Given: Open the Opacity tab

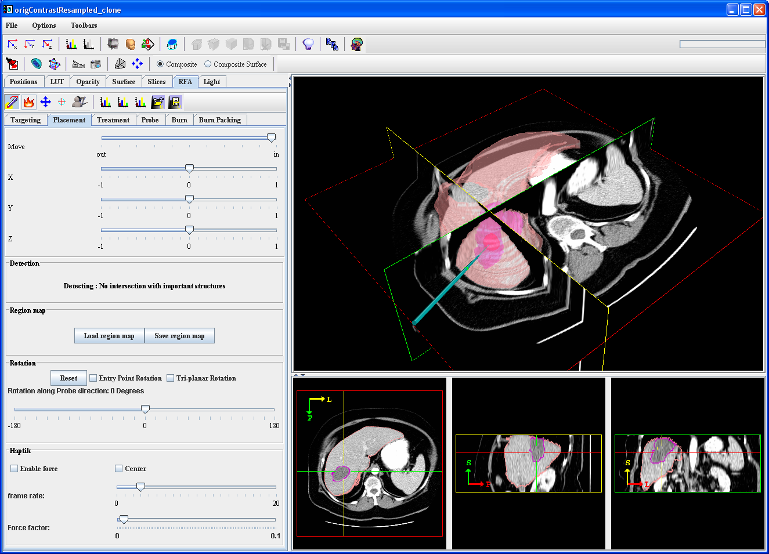Looking at the screenshot, I should [x=88, y=82].
